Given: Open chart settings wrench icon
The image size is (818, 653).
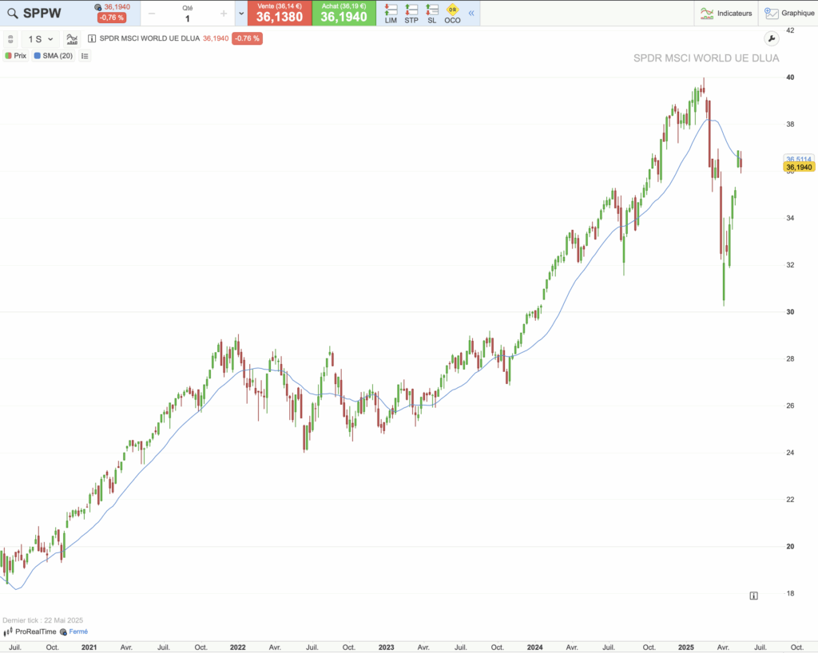Looking at the screenshot, I should (x=771, y=38).
